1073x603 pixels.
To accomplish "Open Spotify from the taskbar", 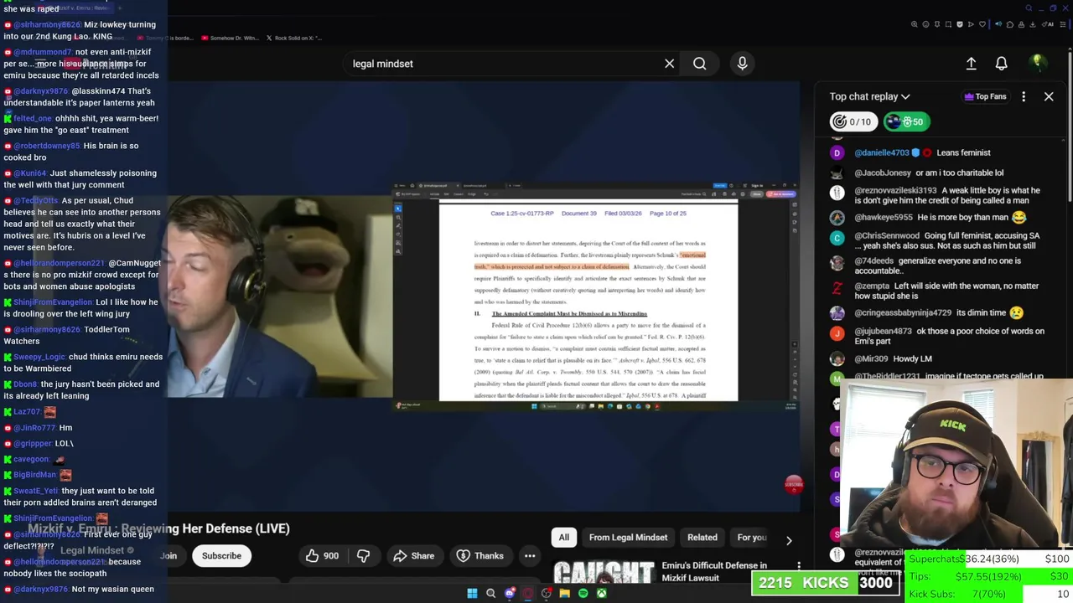I will 583,594.
